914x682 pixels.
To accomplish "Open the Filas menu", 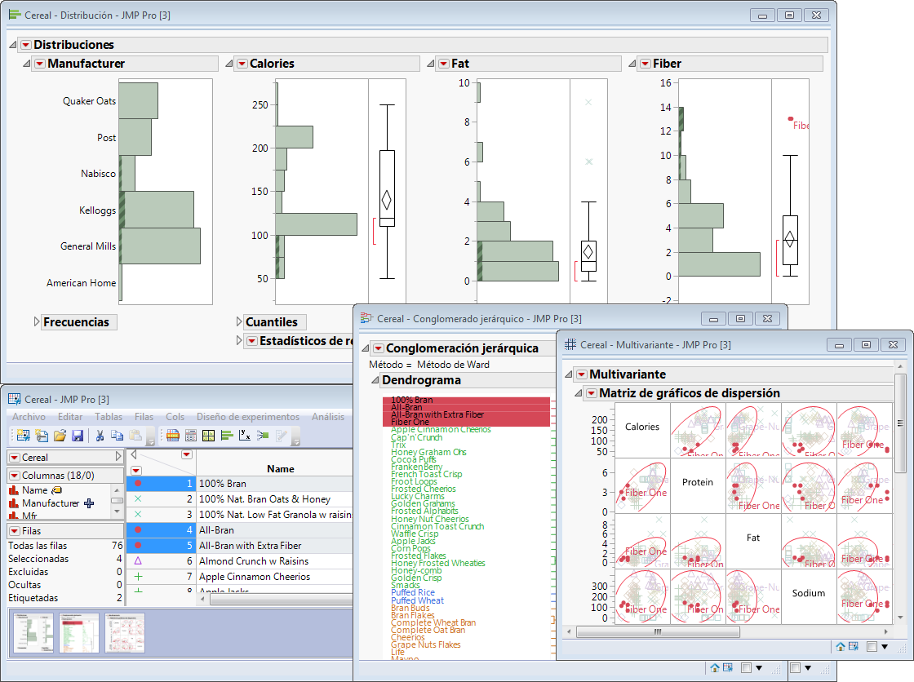I will pos(144,416).
